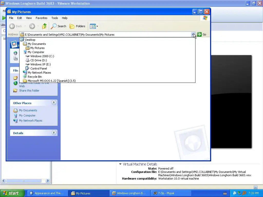Click the Start button
The image size is (263, 197).
[12, 193]
